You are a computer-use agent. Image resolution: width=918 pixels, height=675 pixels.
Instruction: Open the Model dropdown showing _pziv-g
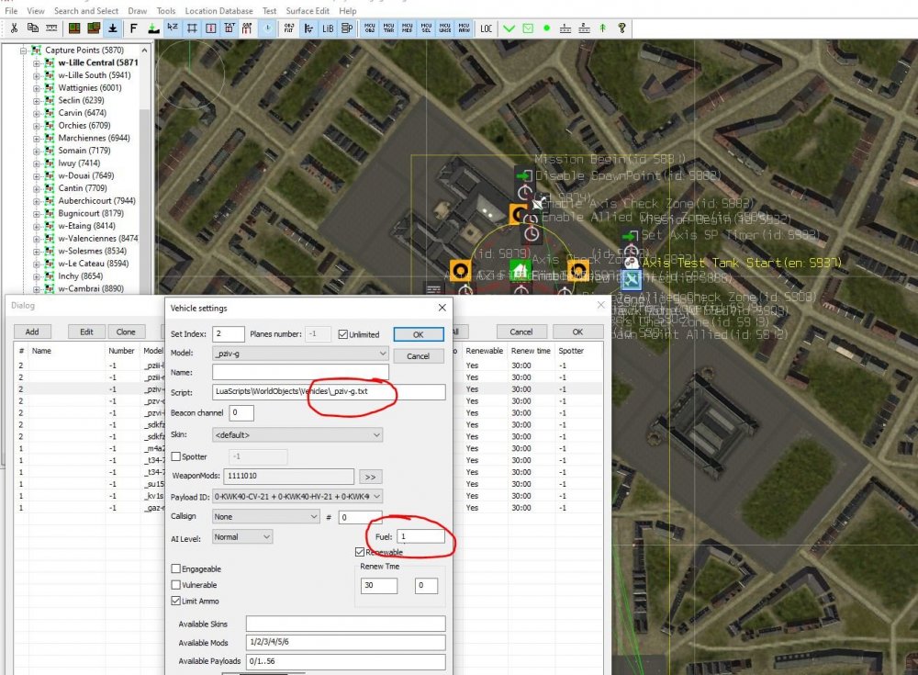tap(300, 354)
